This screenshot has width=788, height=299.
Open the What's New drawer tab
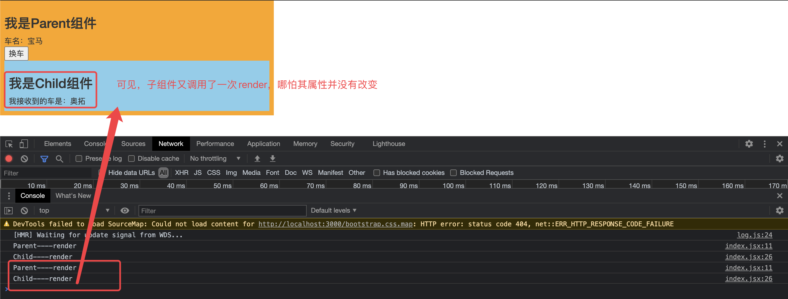tap(73, 196)
